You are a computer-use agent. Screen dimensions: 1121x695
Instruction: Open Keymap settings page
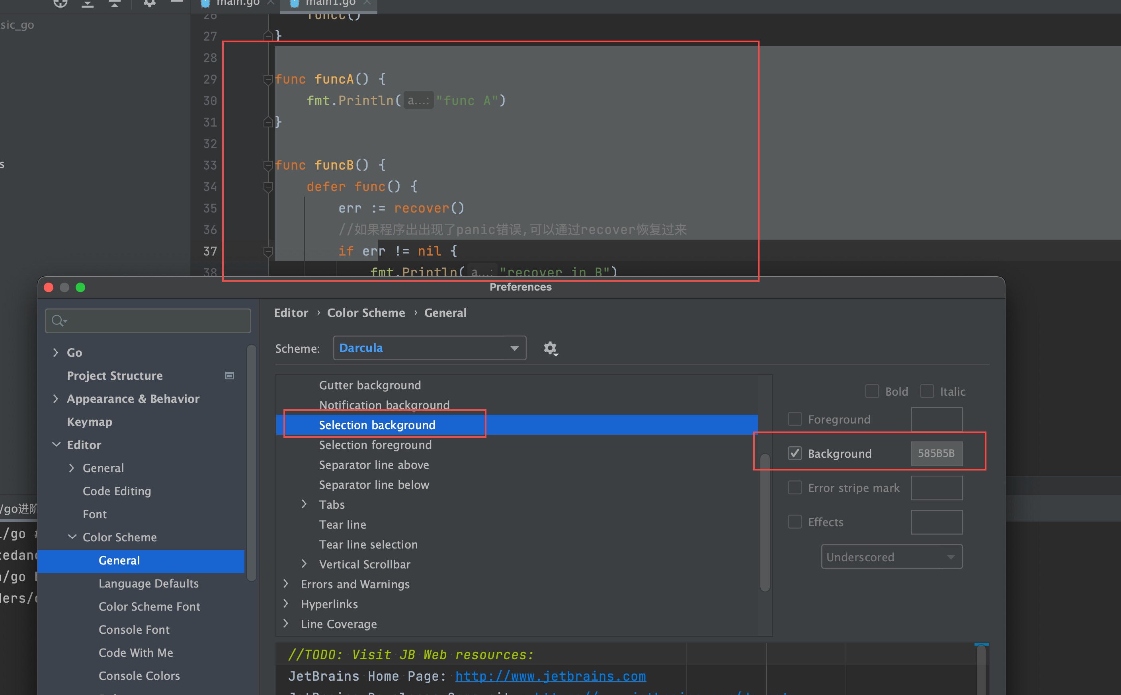tap(90, 422)
